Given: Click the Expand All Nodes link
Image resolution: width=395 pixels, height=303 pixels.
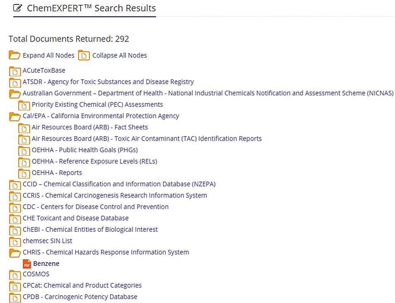Looking at the screenshot, I should pos(48,55).
